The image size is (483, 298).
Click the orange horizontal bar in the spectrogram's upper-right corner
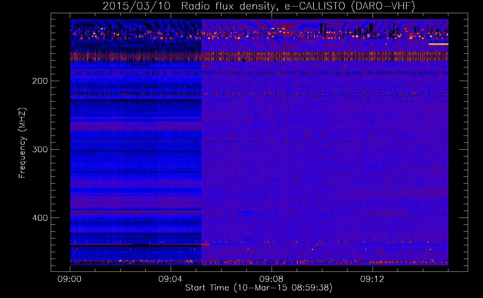click(x=438, y=44)
